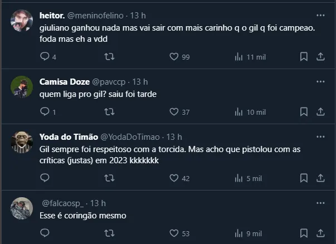Like heitor.'s tweet with 99 likes
Screen dimensions: 336x244
(174, 57)
